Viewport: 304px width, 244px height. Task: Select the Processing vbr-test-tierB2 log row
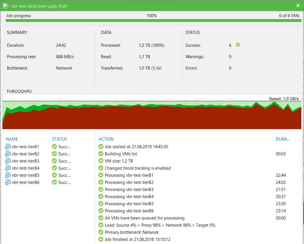pyautogui.click(x=129, y=182)
